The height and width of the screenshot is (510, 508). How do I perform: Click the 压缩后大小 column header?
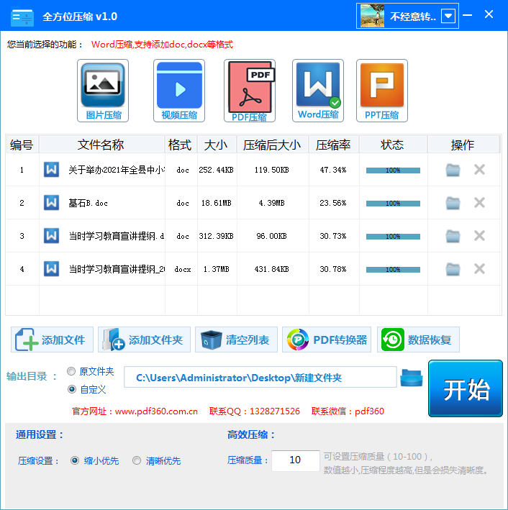(x=273, y=145)
